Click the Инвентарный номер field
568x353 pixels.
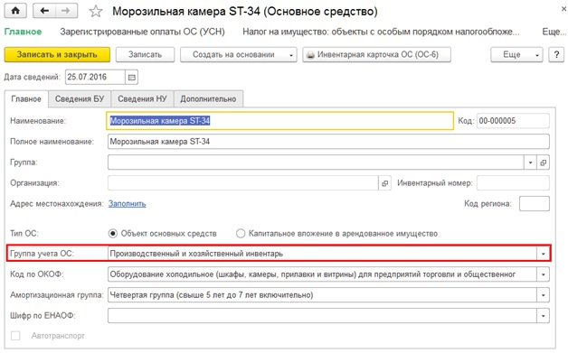point(514,183)
